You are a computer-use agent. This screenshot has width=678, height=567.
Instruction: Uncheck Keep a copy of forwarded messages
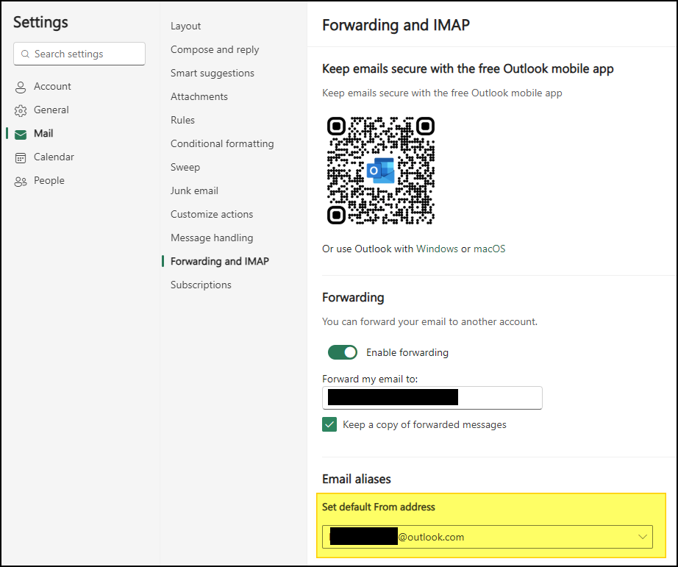[x=329, y=425]
